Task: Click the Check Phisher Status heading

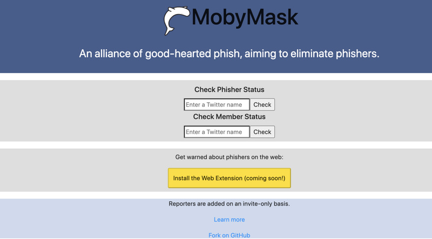Action: point(229,90)
